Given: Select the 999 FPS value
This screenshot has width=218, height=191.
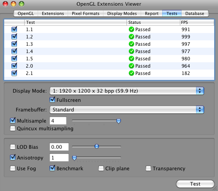Looking at the screenshot, I should click(x=186, y=37).
